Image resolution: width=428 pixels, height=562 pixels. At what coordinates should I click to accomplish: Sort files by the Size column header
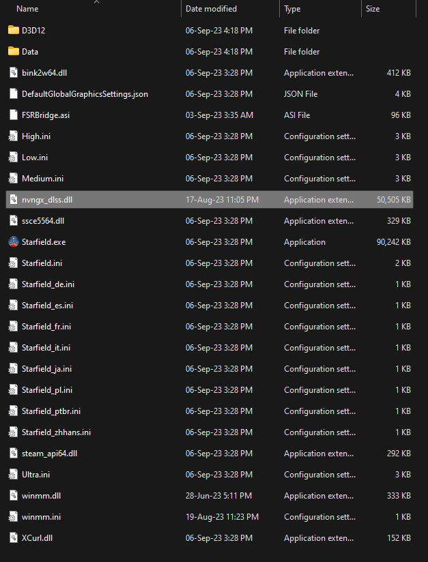click(373, 9)
